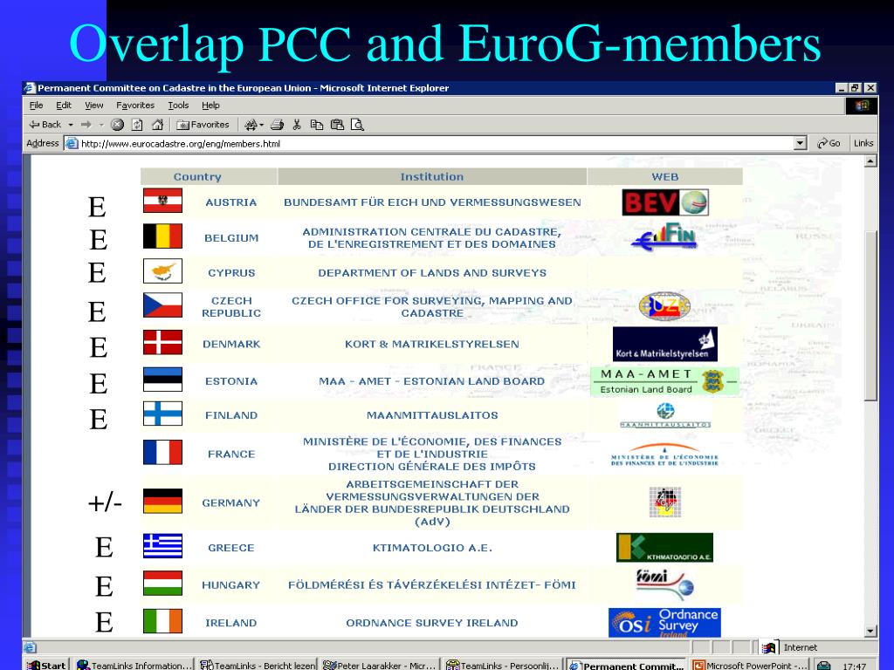Open the Belgium Fin logo link
Screen dimensions: 894x670
(x=664, y=237)
